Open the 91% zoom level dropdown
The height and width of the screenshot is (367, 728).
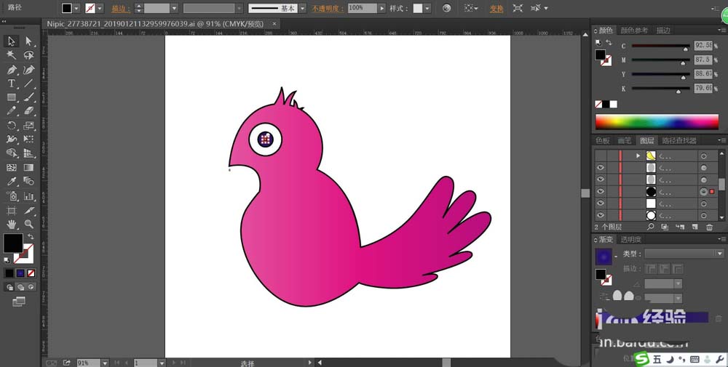point(105,363)
